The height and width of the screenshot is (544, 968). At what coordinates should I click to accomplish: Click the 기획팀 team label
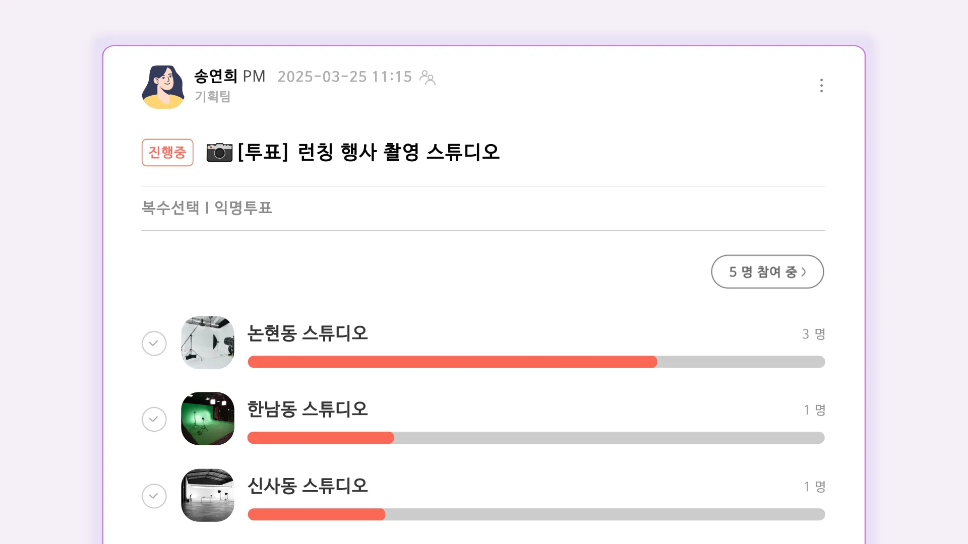tap(212, 97)
